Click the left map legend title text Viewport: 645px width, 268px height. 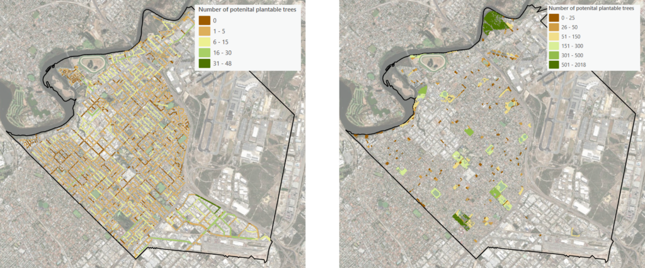point(246,9)
